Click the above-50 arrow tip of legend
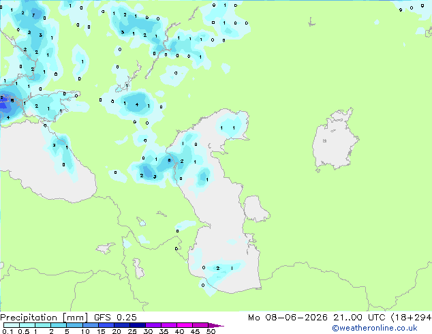Screen dimensions: 432x334 [x=216, y=325]
